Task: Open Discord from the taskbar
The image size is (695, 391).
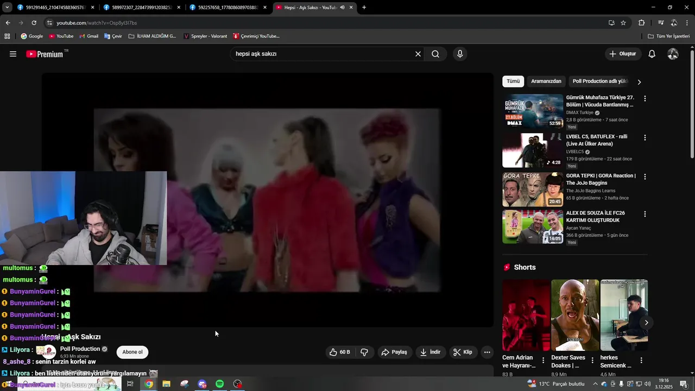Action: [202, 384]
